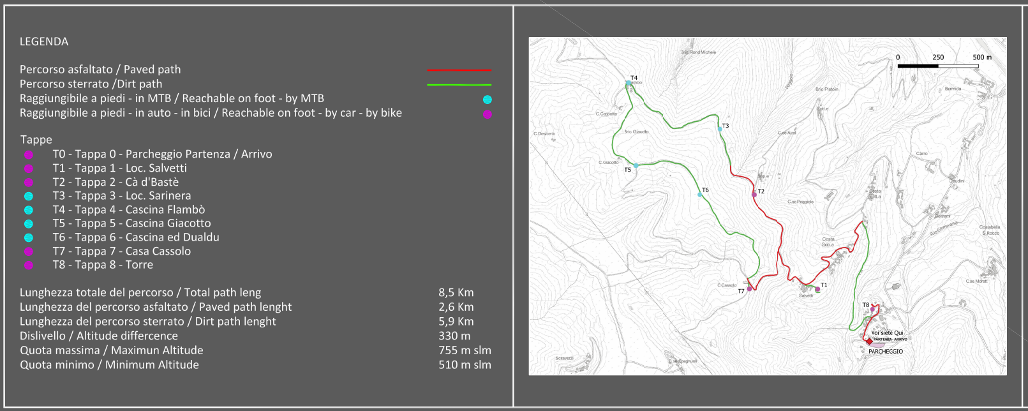1028x411 pixels.
Task: Select the T2 magenta marker on map
Action: 754,195
